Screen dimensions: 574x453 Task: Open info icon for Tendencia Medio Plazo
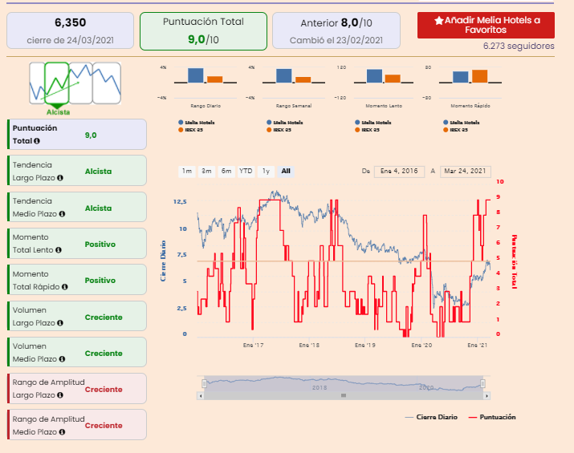pyautogui.click(x=62, y=214)
